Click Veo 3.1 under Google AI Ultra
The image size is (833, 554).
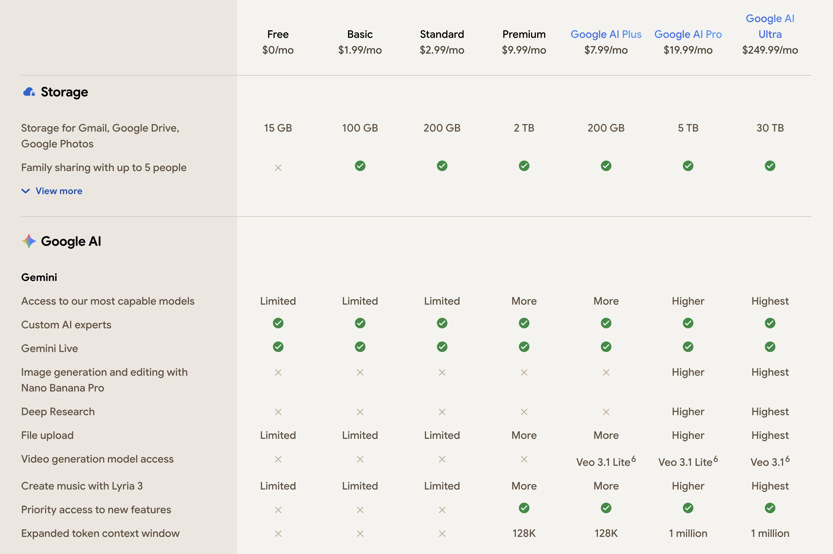[770, 462]
